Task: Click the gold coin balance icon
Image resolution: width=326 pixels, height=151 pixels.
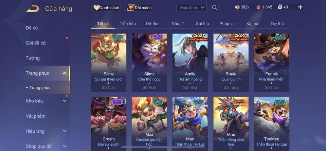Action: pos(237,7)
